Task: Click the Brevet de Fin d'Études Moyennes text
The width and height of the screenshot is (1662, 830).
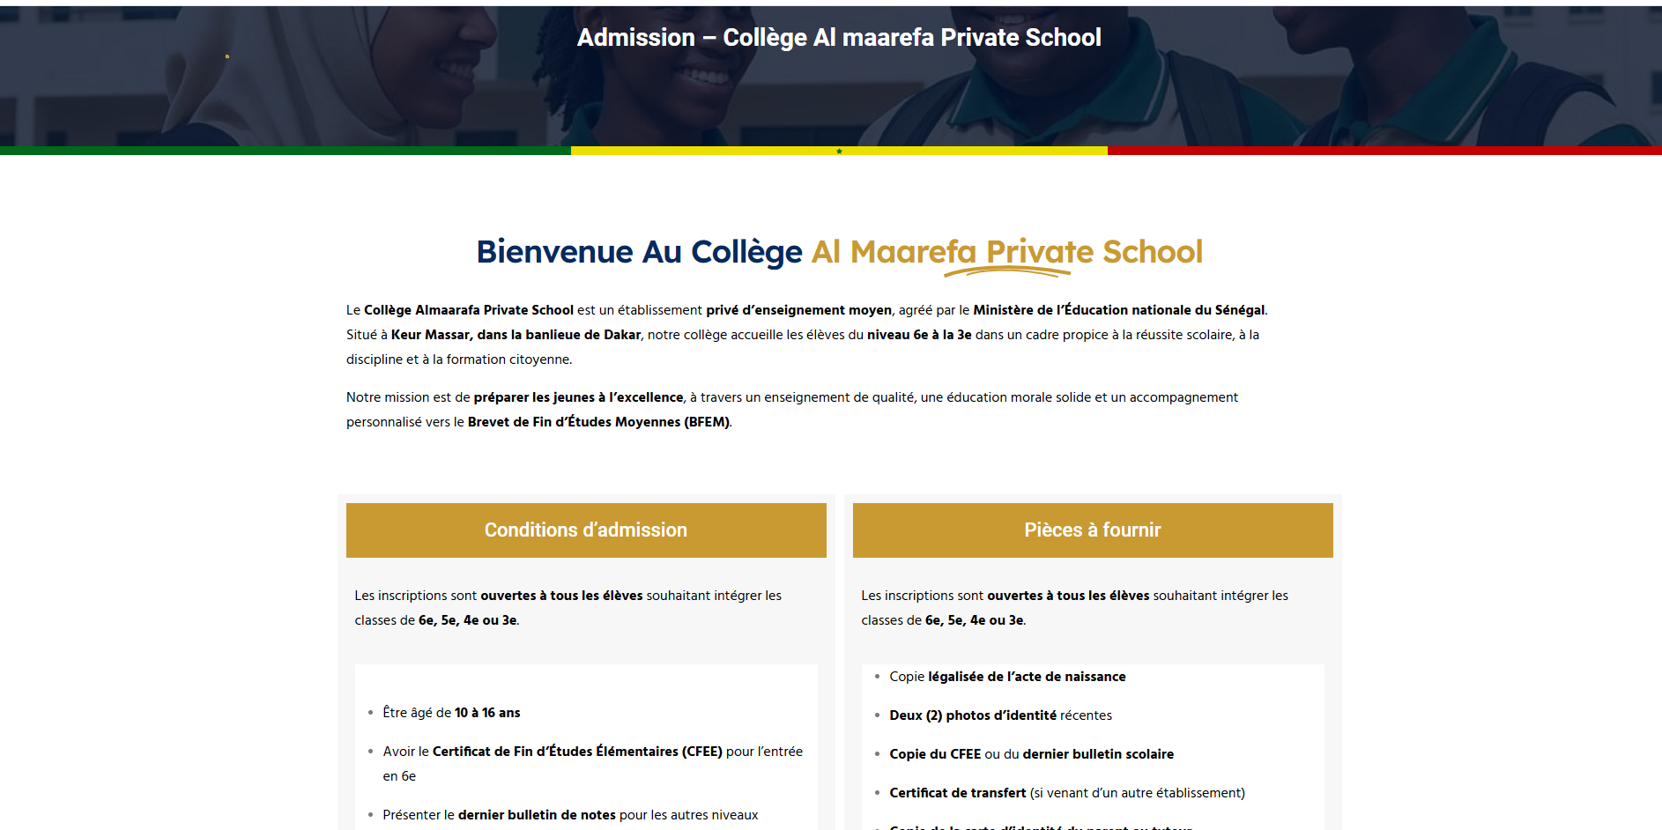Action: (598, 422)
